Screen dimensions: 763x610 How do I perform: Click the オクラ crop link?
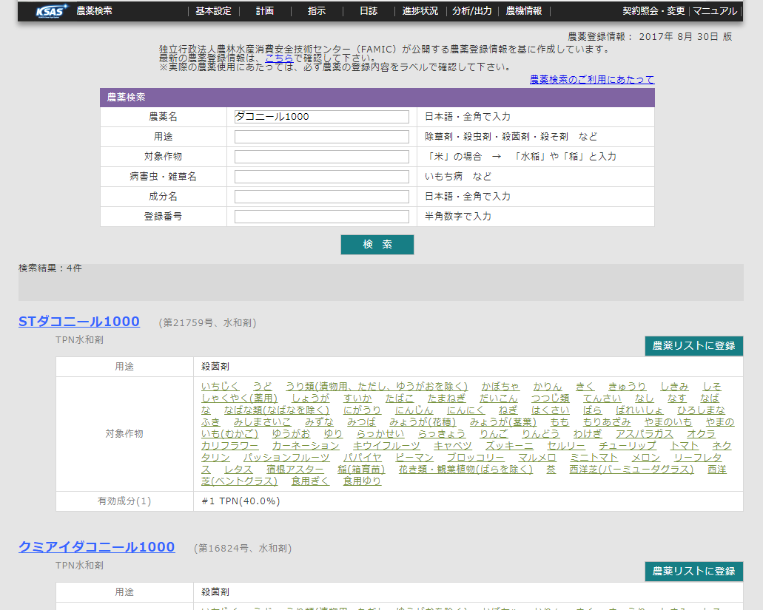point(701,433)
